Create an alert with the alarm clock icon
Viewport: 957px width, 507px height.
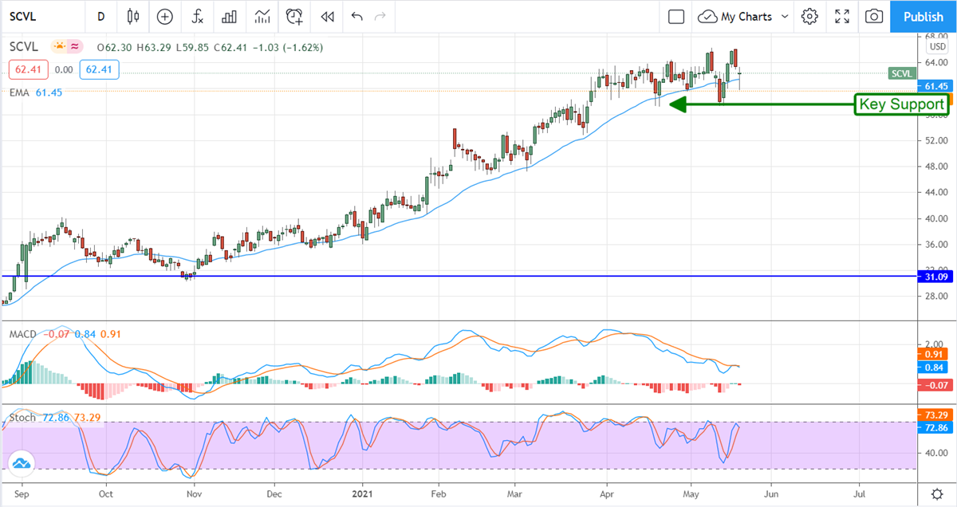[x=295, y=16]
